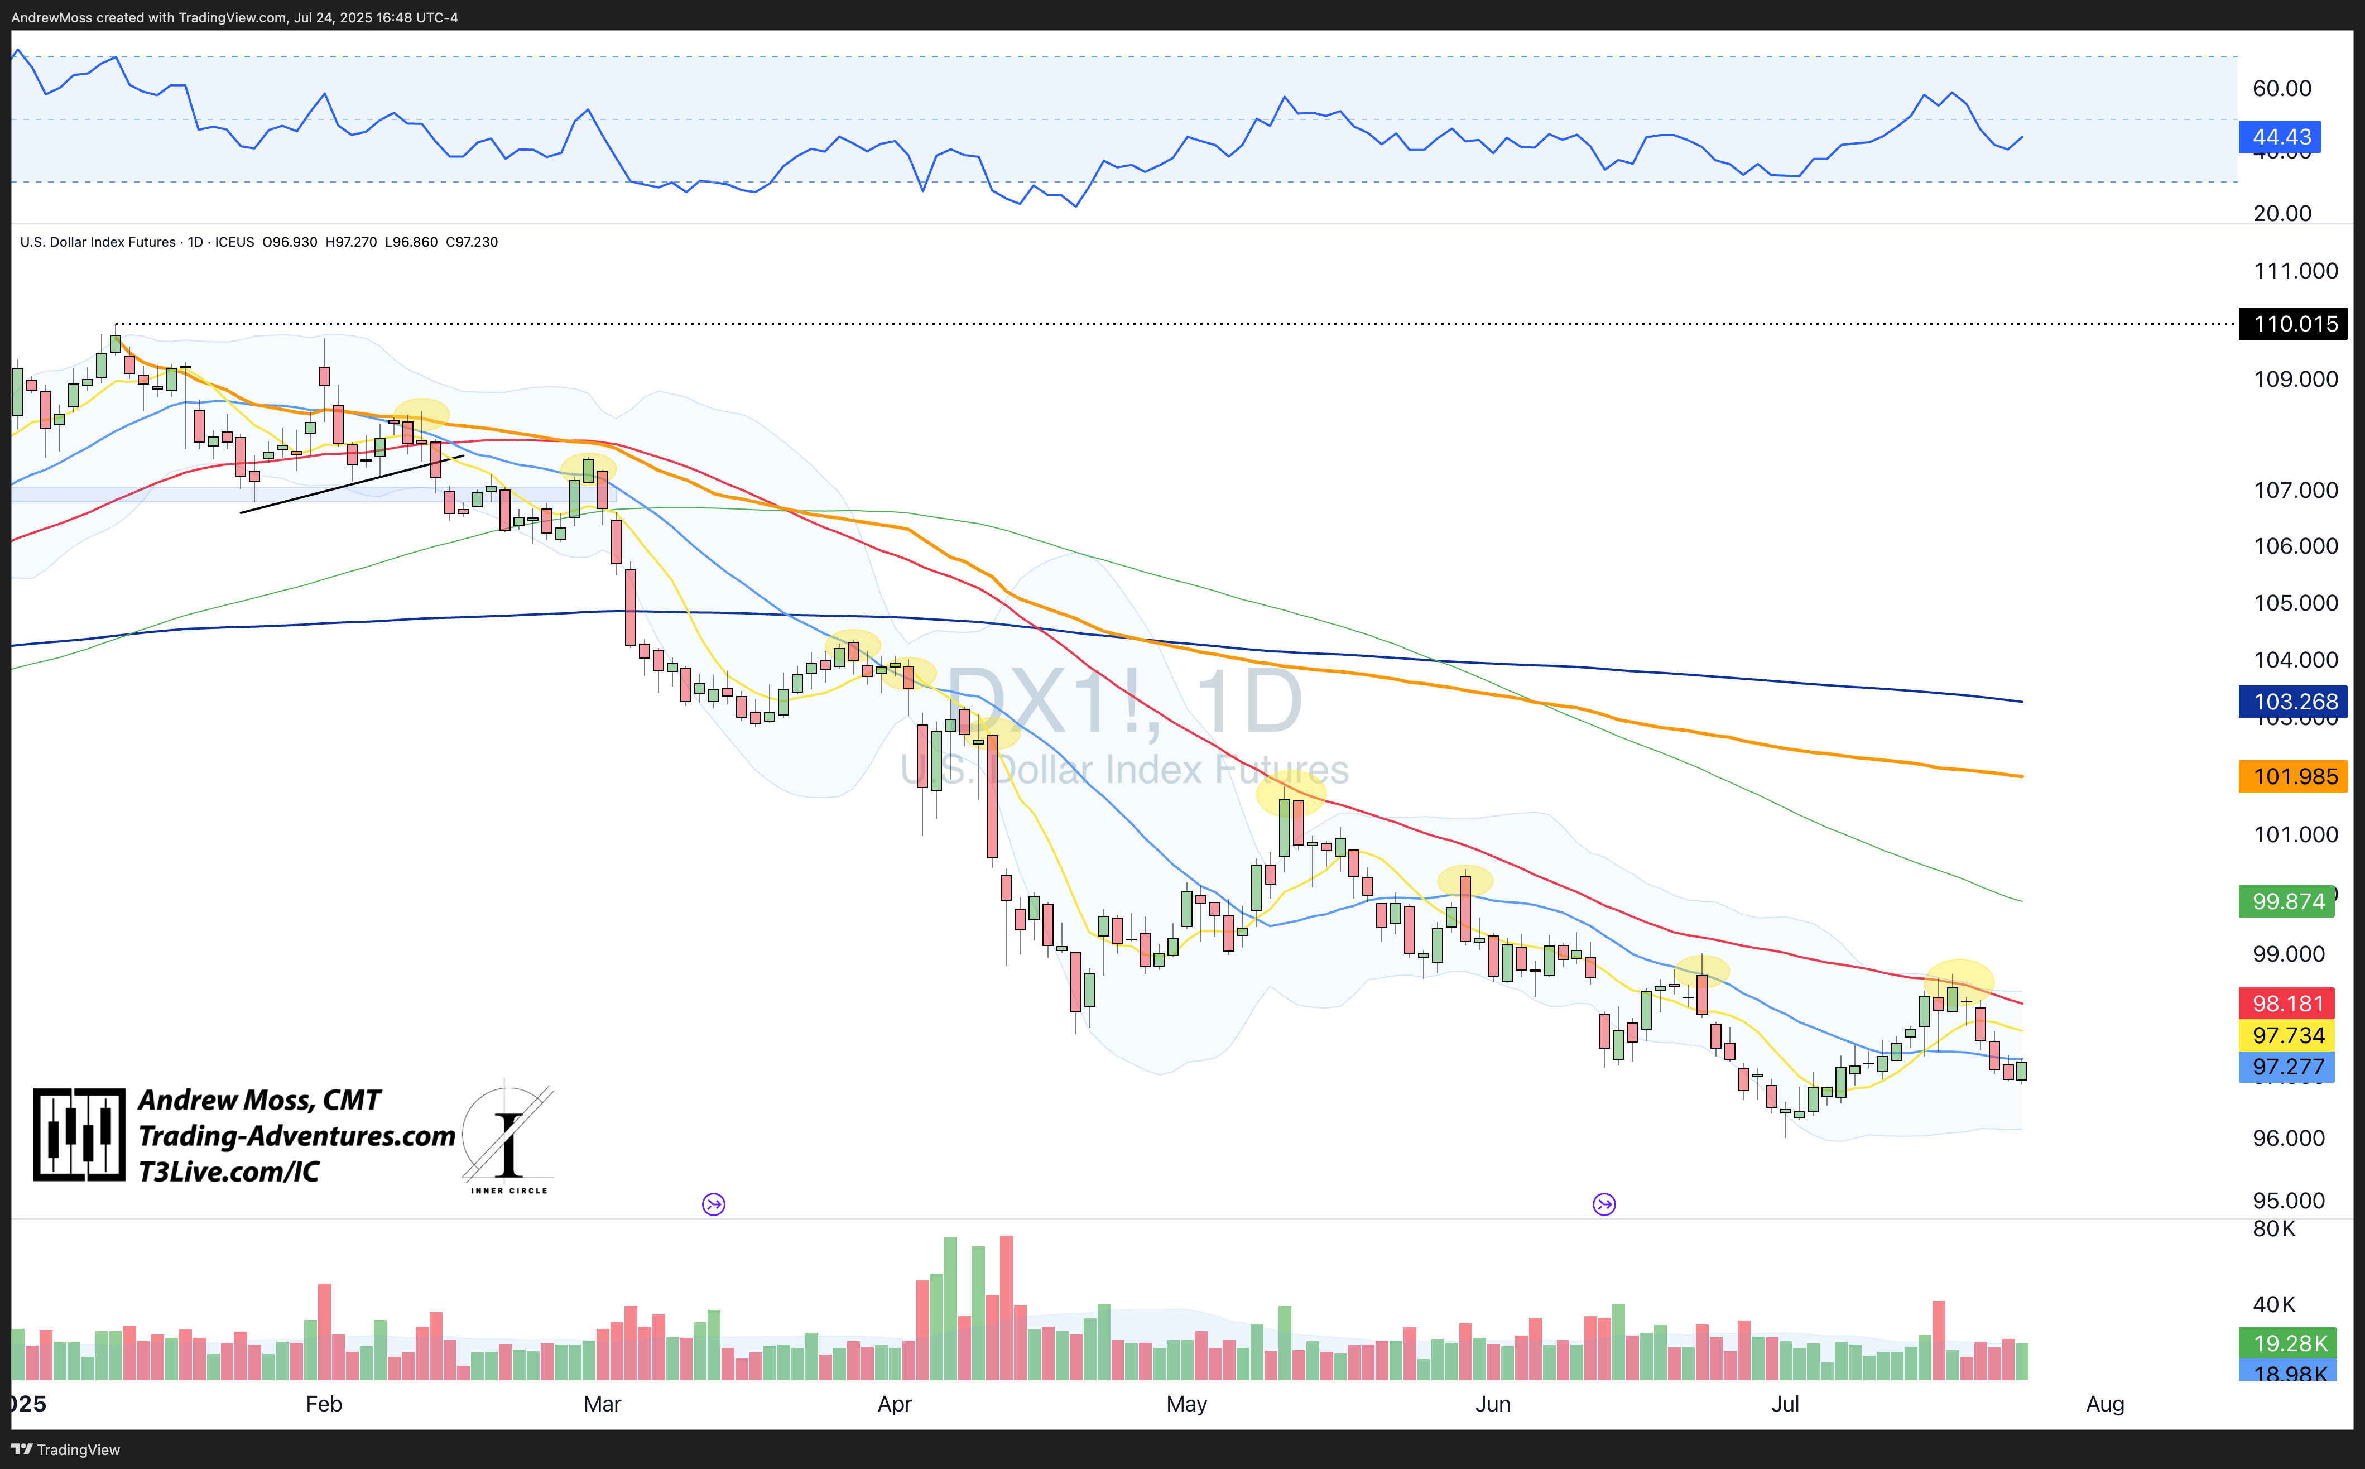Click the green 19.28K volume label

click(2287, 1343)
